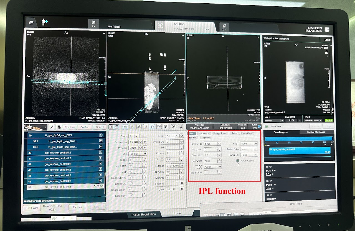Switch to the Recon tab
This screenshot has width=355, height=231.
coord(235,134)
